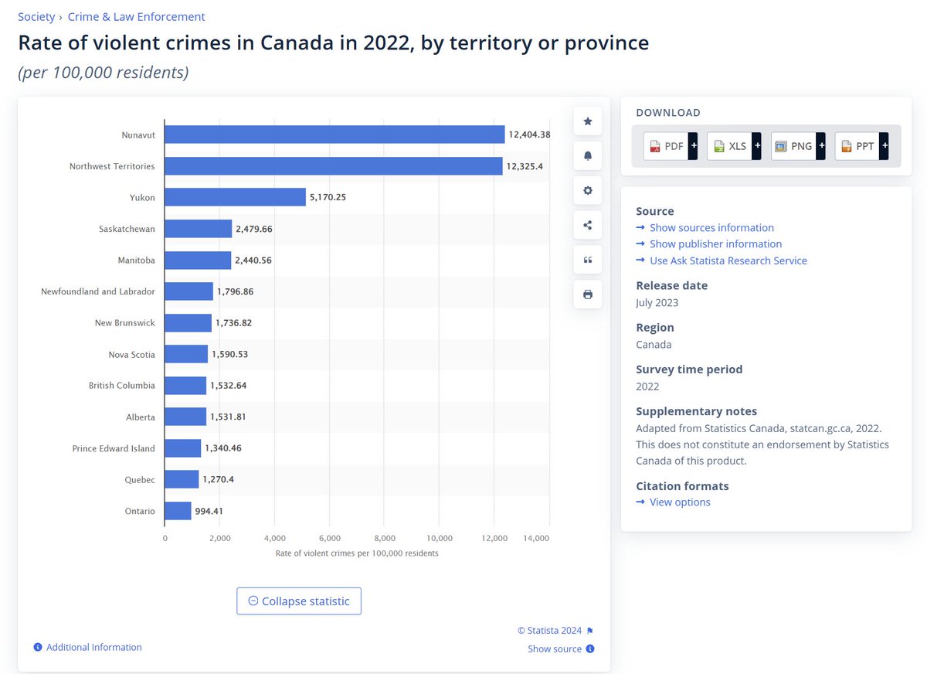The width and height of the screenshot is (927, 674).
Task: Click the July 2023 release date text
Action: tap(657, 302)
